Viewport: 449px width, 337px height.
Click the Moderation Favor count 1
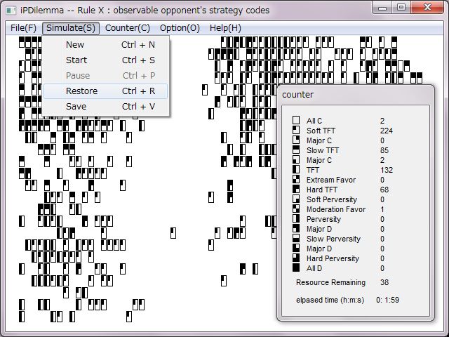(382, 209)
